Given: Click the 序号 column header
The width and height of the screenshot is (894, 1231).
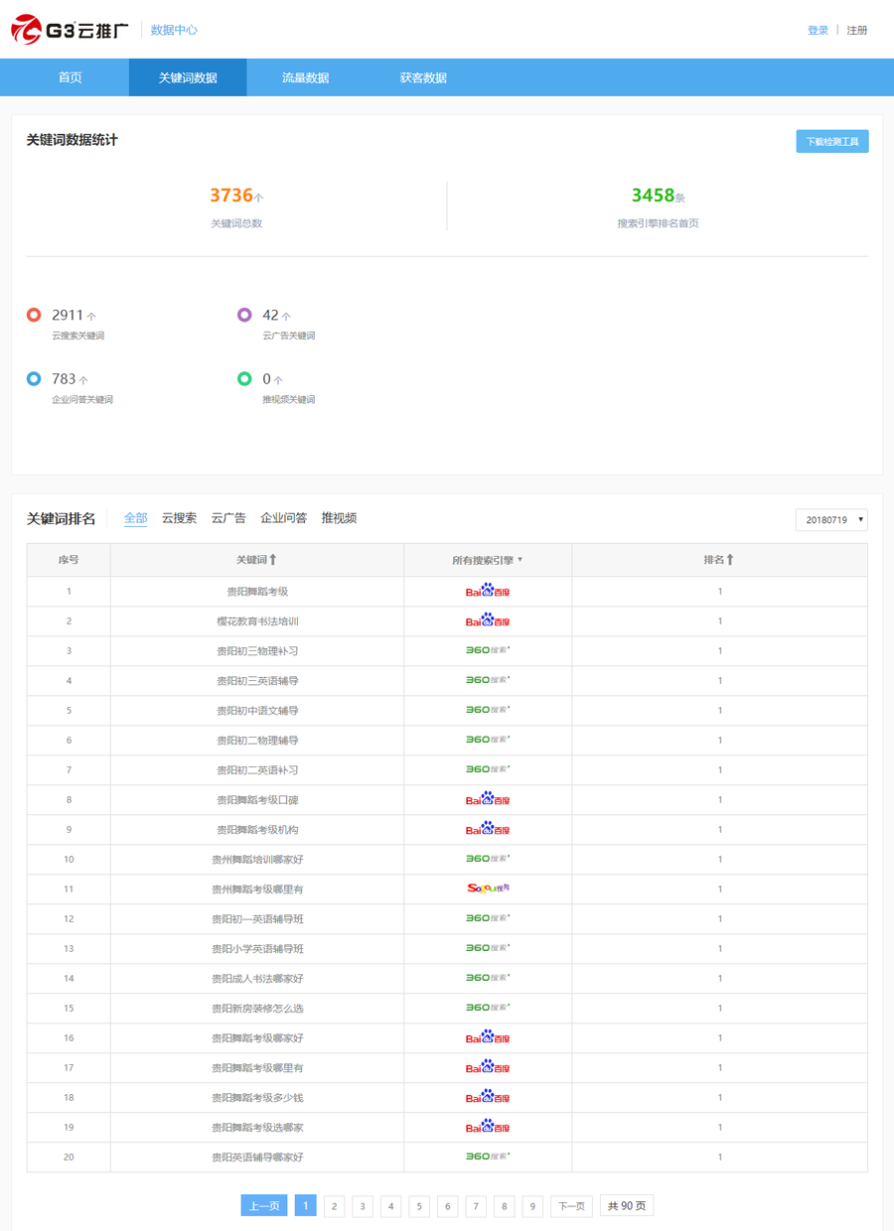Looking at the screenshot, I should [x=69, y=560].
